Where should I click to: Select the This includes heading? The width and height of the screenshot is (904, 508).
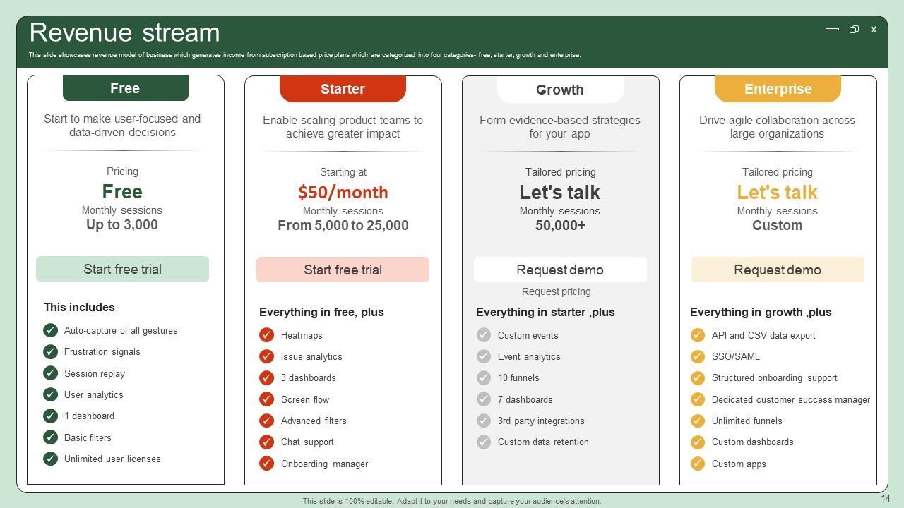click(79, 307)
